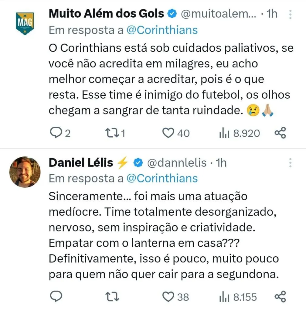306x311 pixels.
Task: Click @Corinthians link in the first tweet
Action: [162, 30]
